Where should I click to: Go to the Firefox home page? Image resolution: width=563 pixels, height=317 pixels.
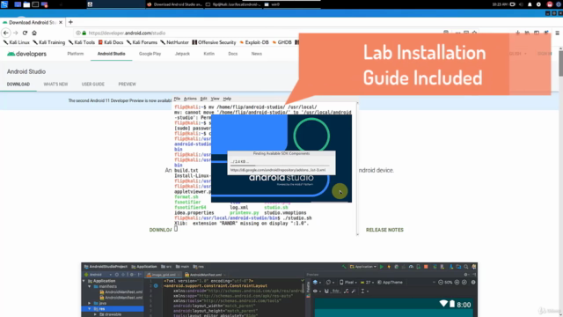[34, 33]
